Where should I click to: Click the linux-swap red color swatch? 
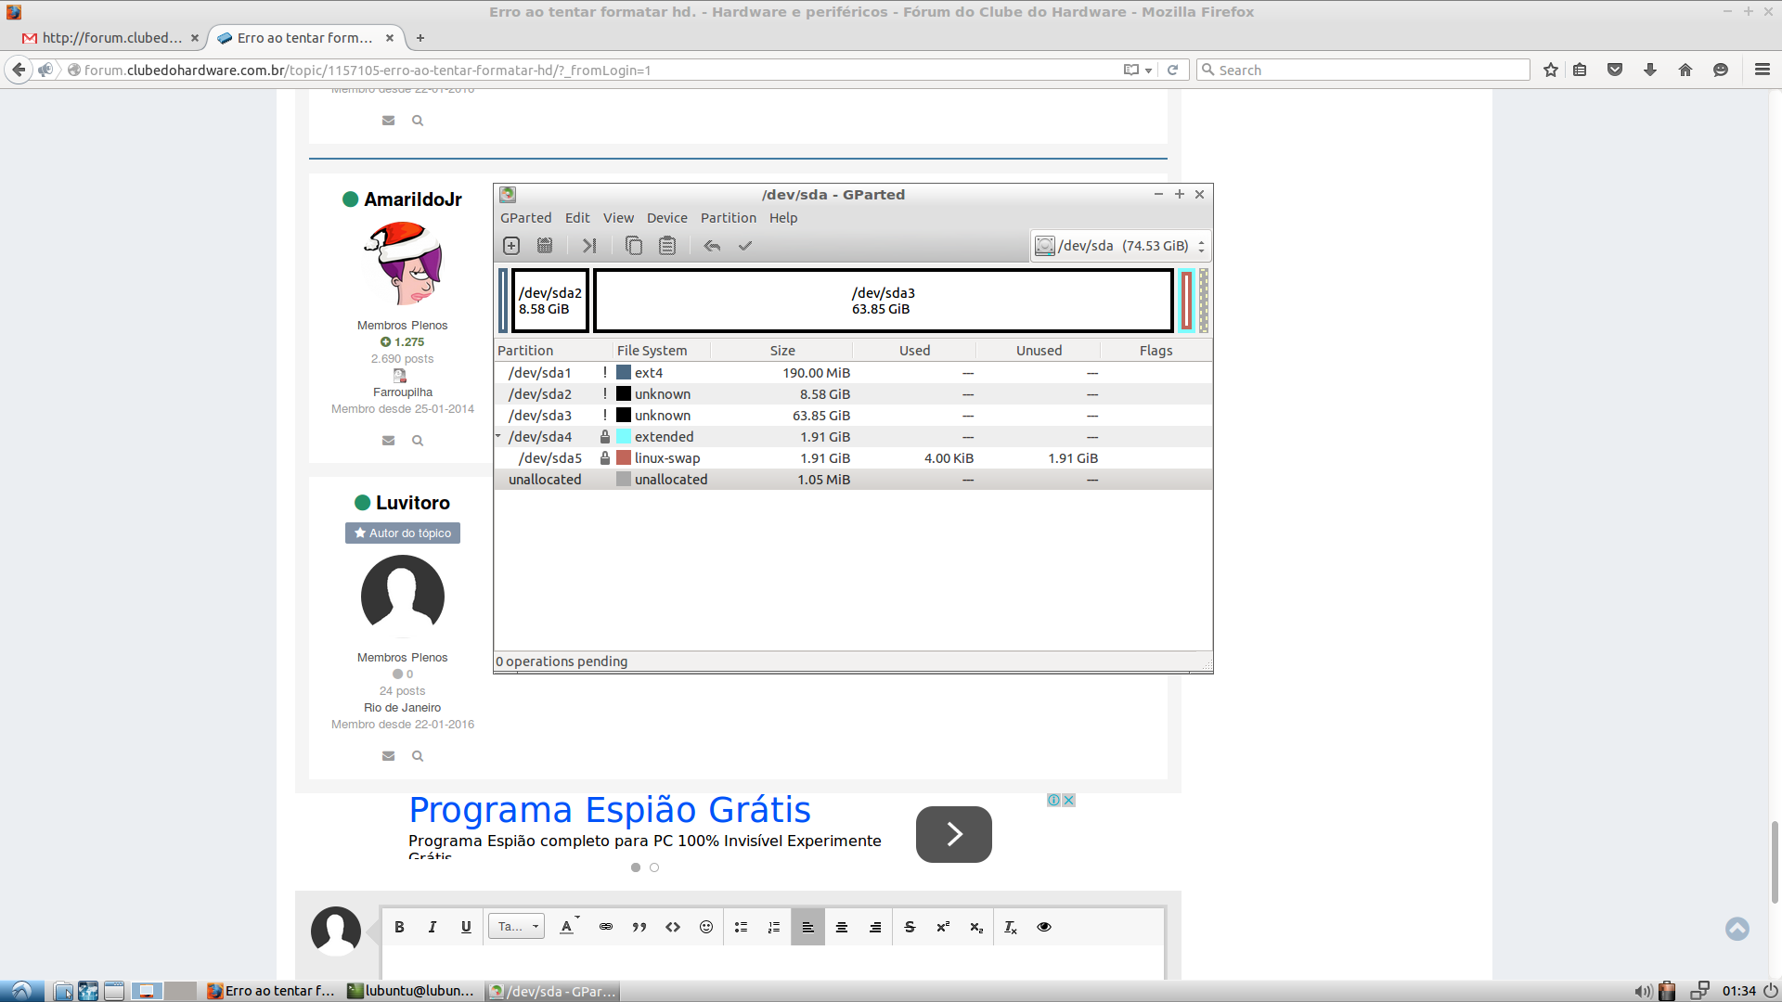point(624,458)
